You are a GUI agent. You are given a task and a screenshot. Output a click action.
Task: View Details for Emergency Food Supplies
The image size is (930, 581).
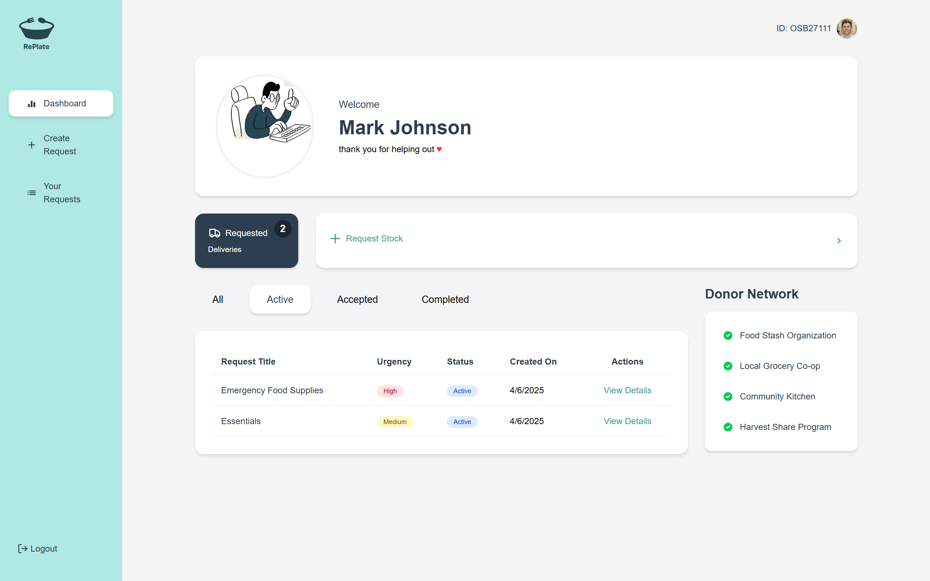[627, 390]
